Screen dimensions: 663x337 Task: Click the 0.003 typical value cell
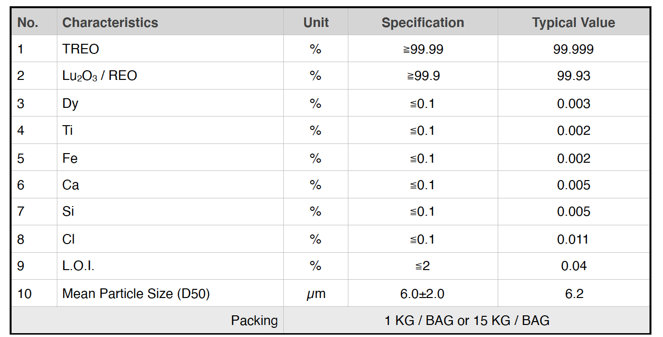(573, 104)
